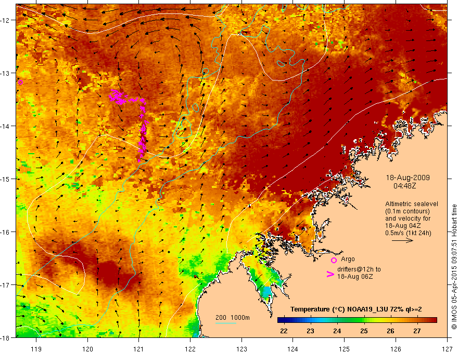Click the color bar tick label 23

311,331
